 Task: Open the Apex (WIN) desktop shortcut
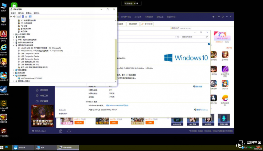pos(4,34)
